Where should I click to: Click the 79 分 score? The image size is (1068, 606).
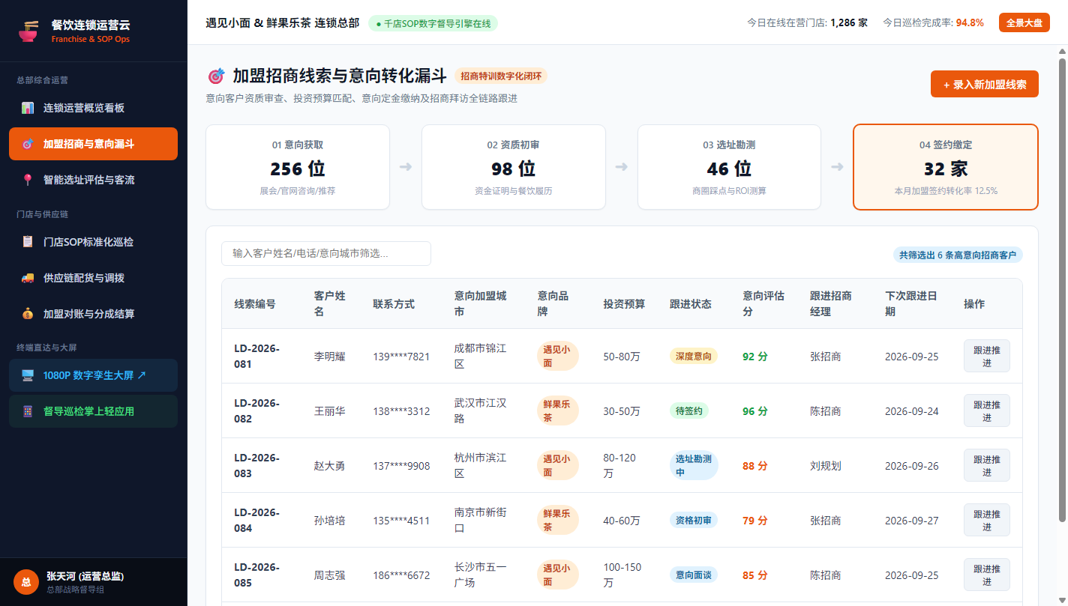754,521
